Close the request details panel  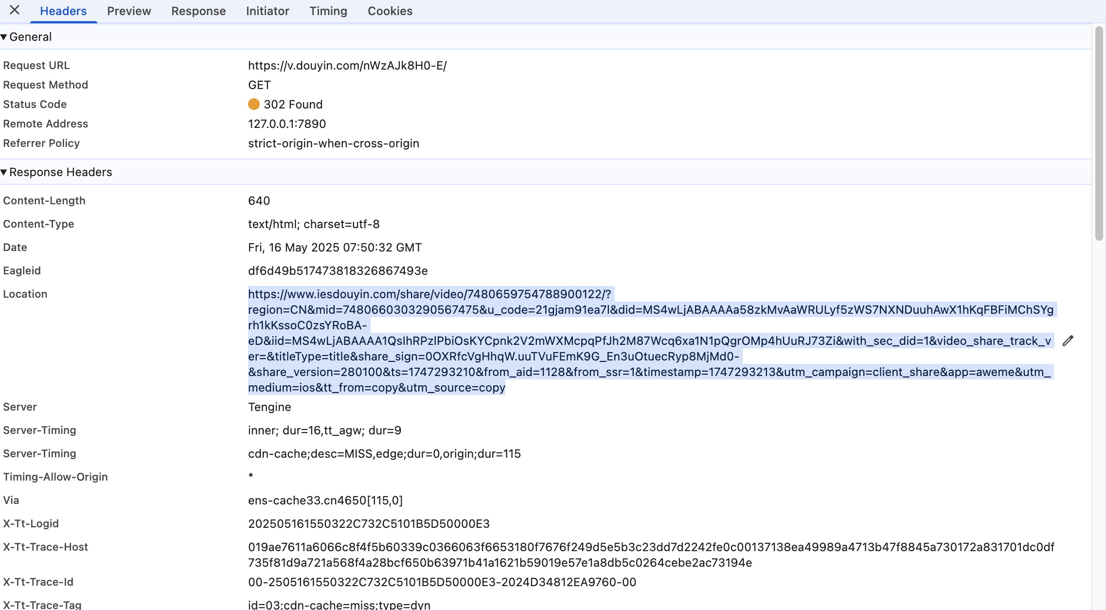click(x=15, y=10)
